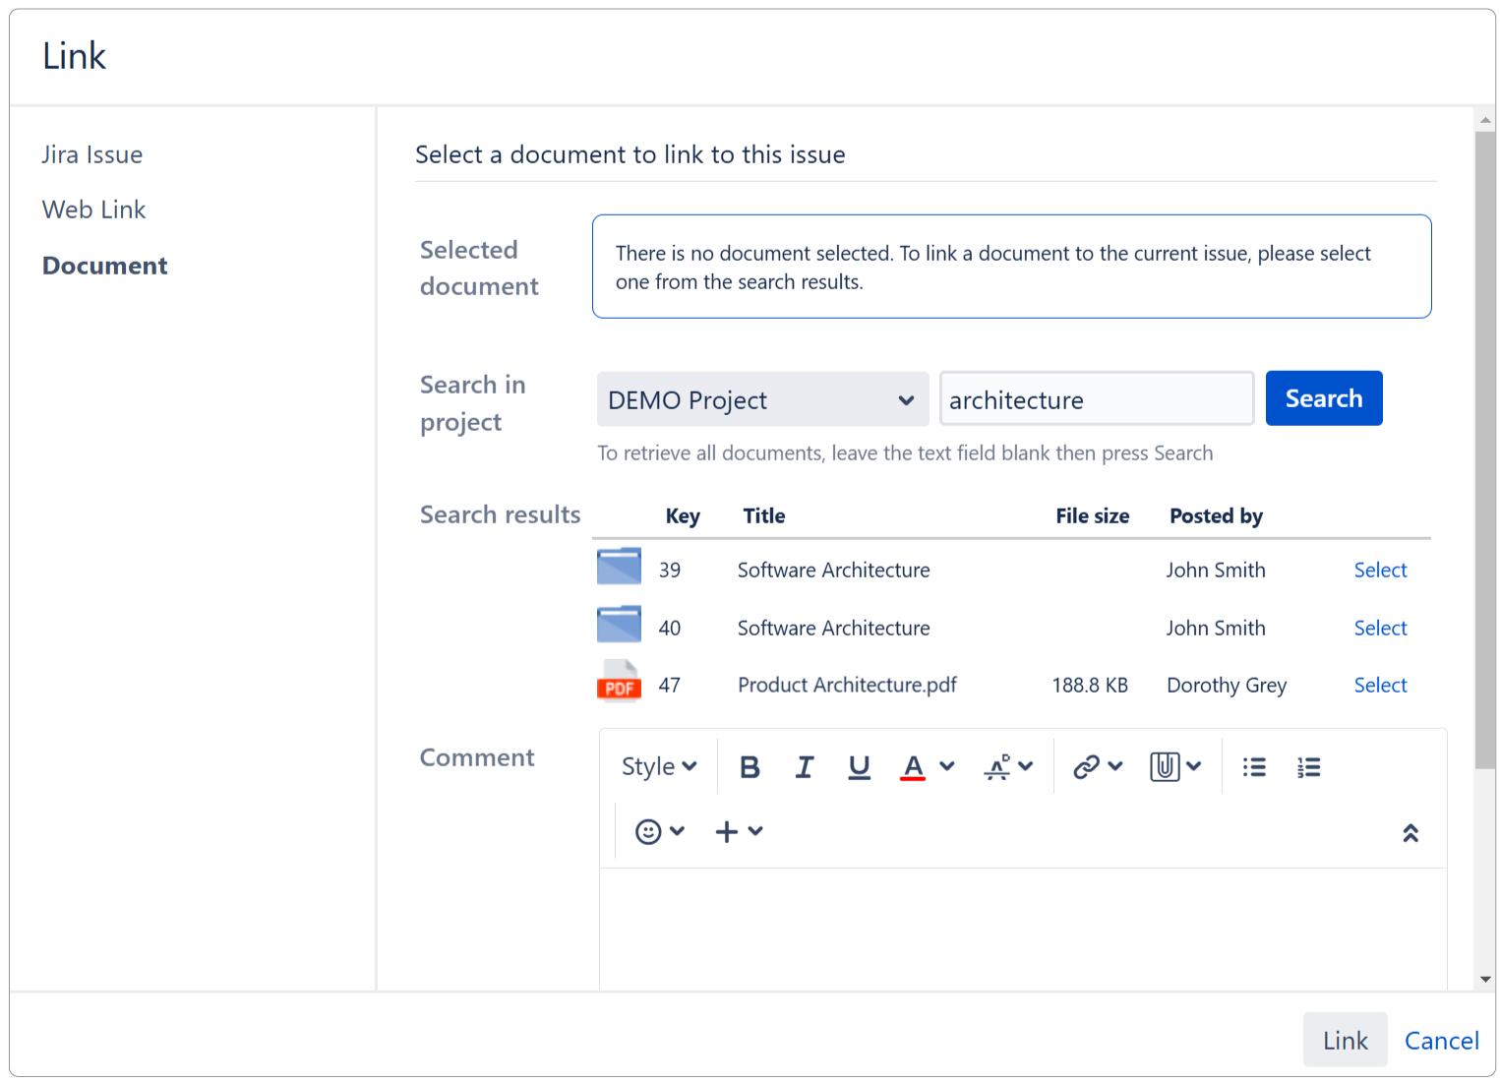Switch to the Web Link tab
Image resolution: width=1500 pixels, height=1083 pixels.
[93, 210]
